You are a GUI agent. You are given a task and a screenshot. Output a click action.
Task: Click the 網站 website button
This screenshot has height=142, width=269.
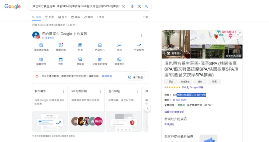[x=171, y=82]
